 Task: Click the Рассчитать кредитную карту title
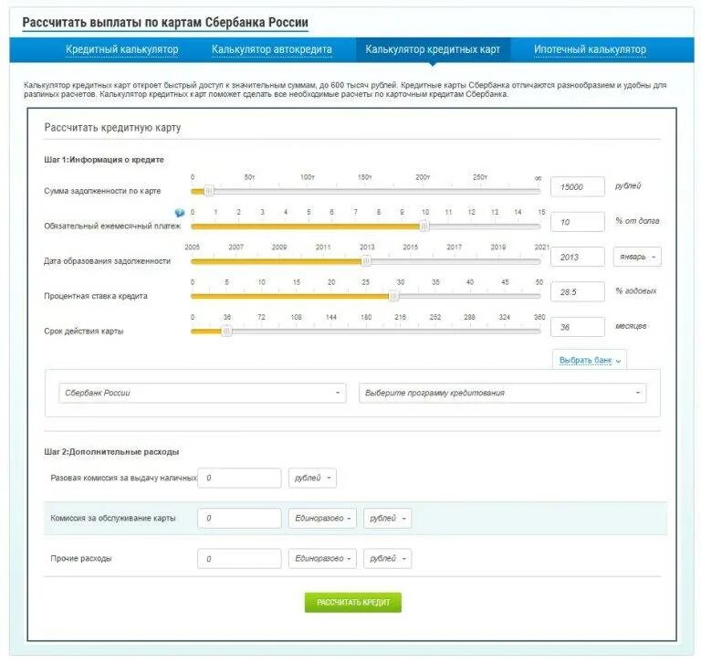tap(112, 128)
